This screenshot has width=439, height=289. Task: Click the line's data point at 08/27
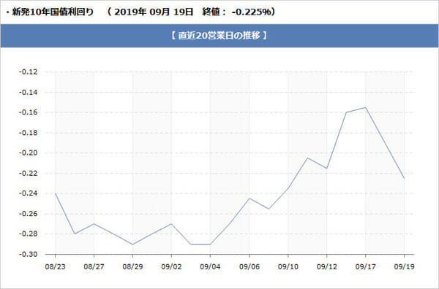coord(94,223)
